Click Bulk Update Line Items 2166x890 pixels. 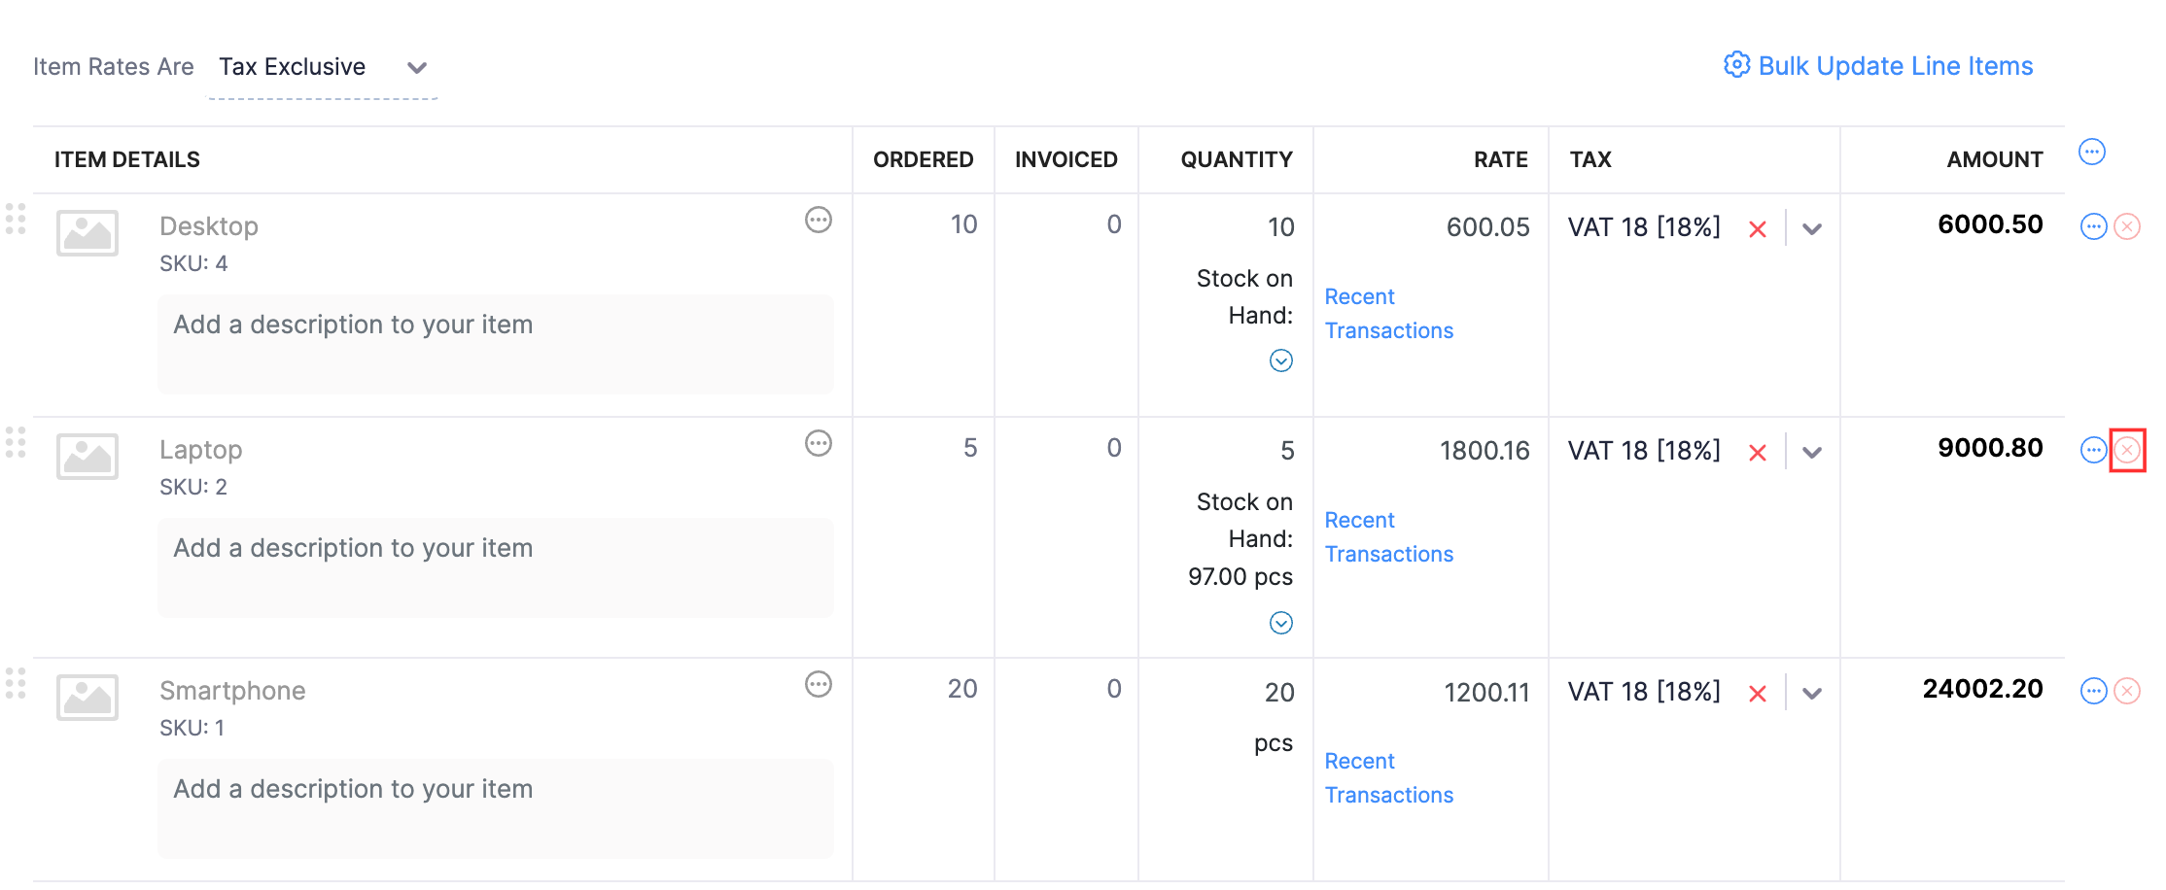click(1894, 65)
